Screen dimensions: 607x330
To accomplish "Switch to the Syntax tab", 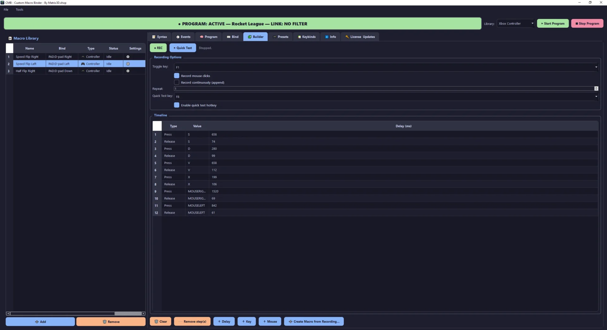I will point(160,37).
